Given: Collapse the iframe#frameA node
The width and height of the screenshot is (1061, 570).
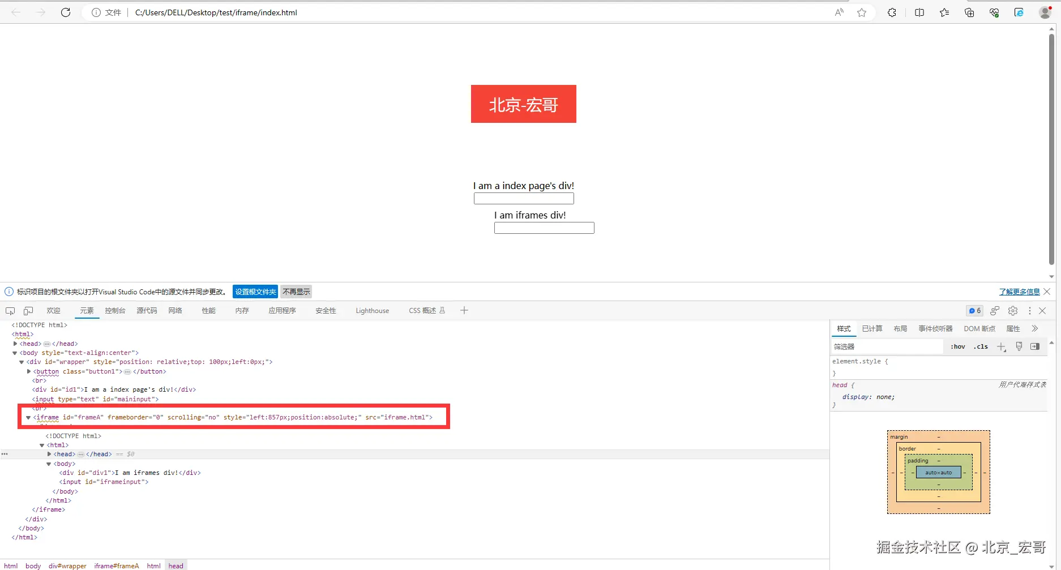Looking at the screenshot, I should click(x=28, y=417).
